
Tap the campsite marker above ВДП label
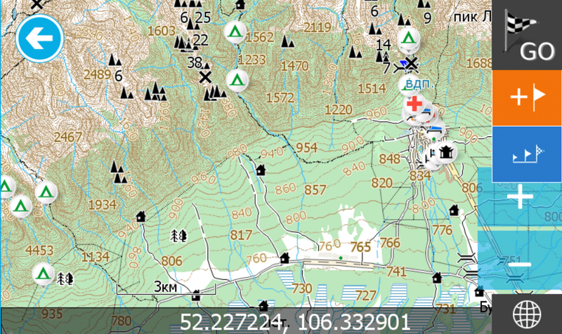(409, 38)
